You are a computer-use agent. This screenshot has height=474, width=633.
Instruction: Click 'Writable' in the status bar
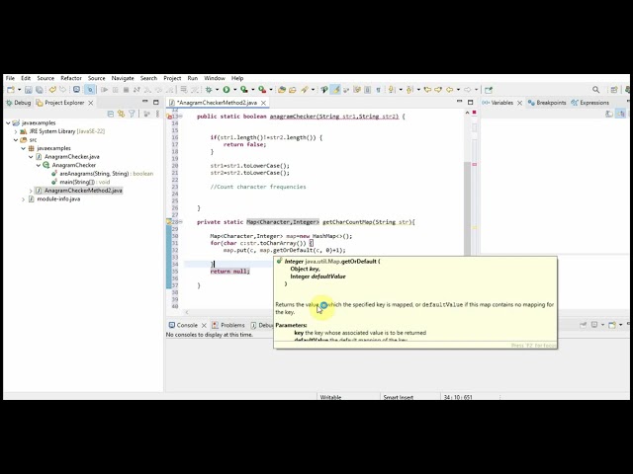tap(330, 397)
